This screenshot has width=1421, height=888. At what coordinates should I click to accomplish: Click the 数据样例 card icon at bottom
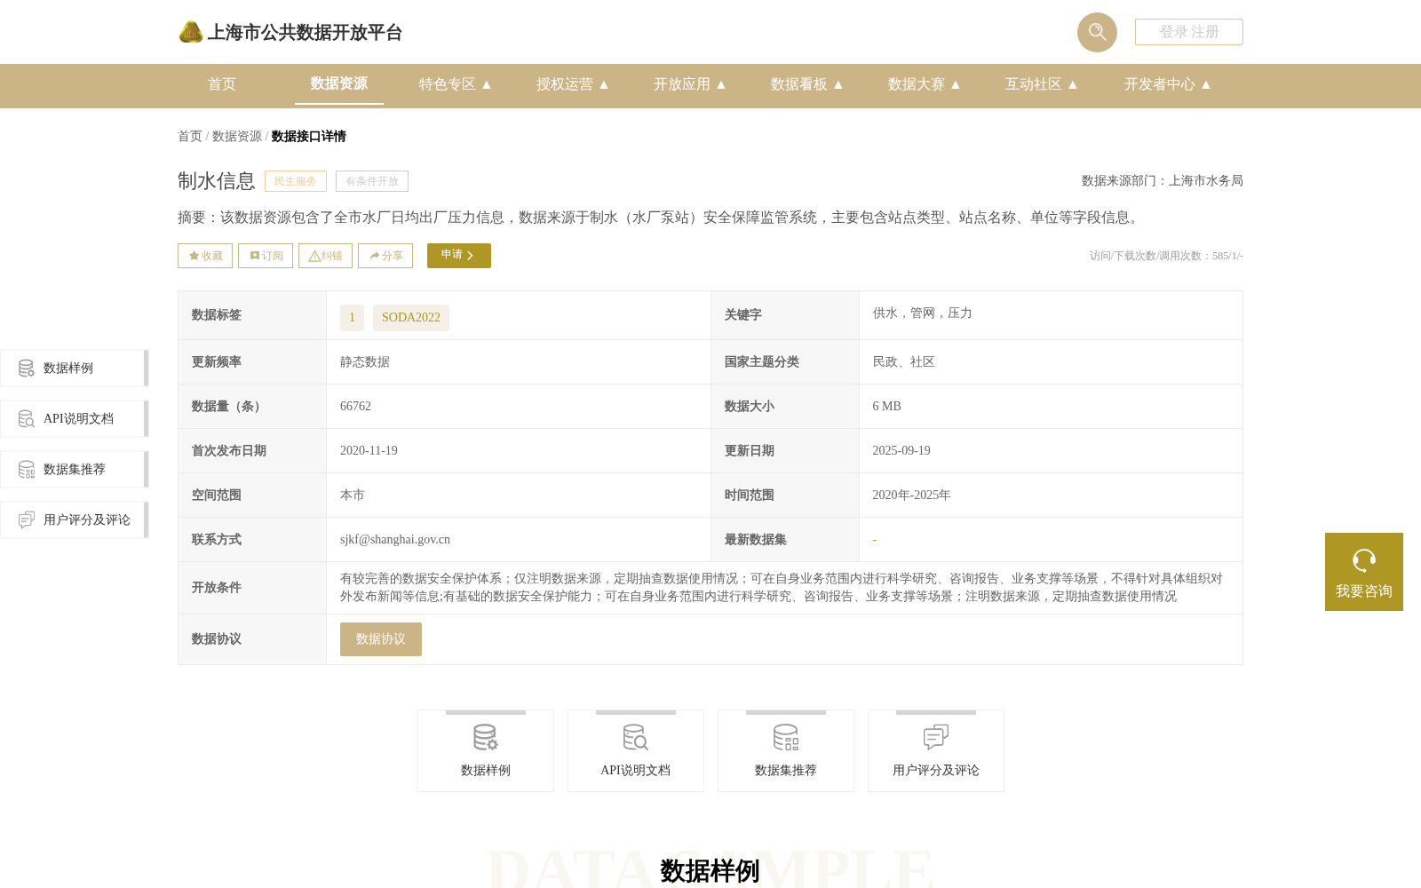pos(486,738)
